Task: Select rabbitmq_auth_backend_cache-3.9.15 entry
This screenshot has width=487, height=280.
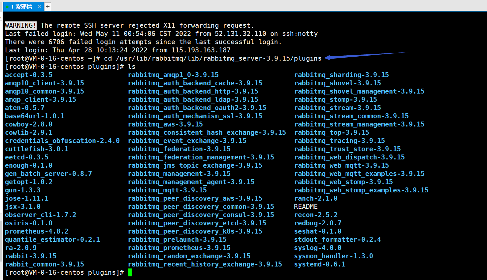Action: 195,83
